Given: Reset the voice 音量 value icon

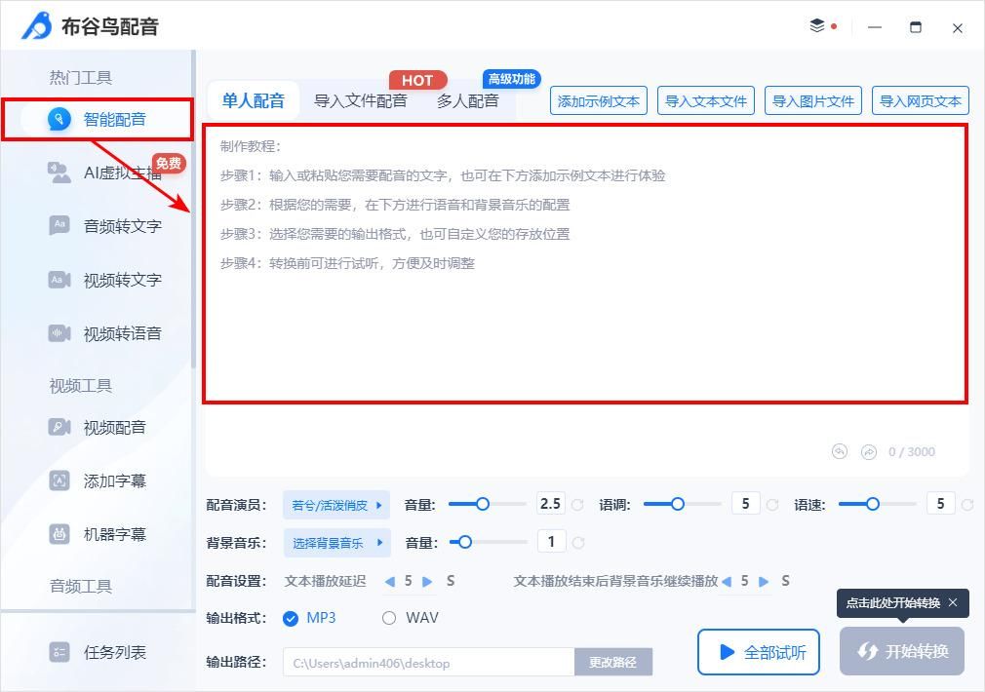Looking at the screenshot, I should click(x=577, y=504).
